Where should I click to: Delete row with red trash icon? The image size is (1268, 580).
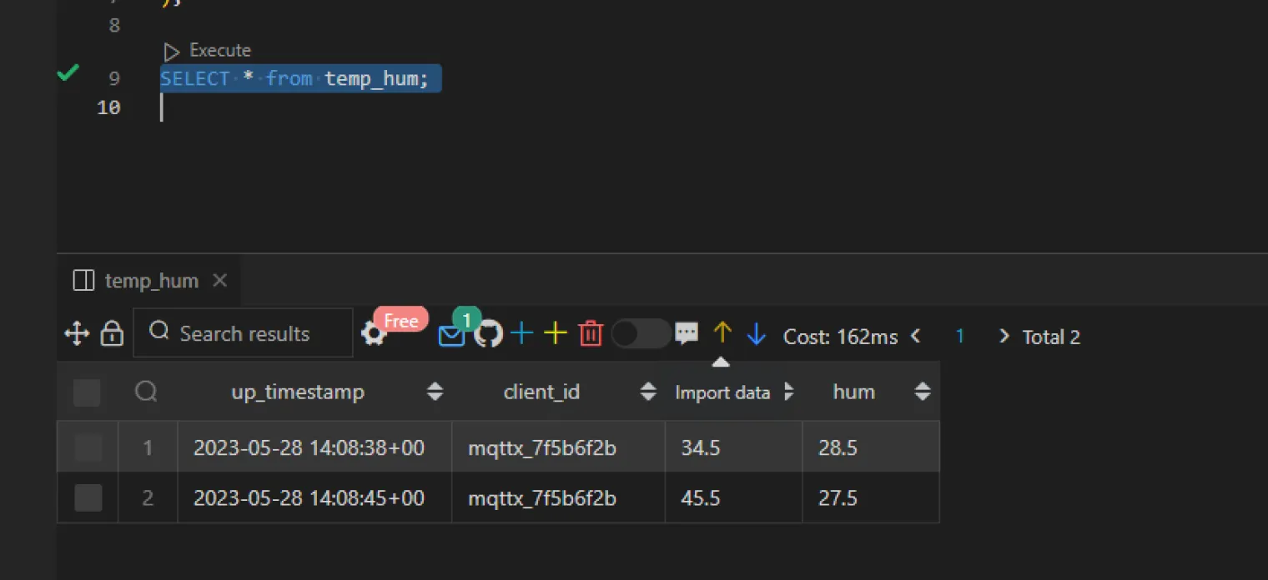click(591, 334)
